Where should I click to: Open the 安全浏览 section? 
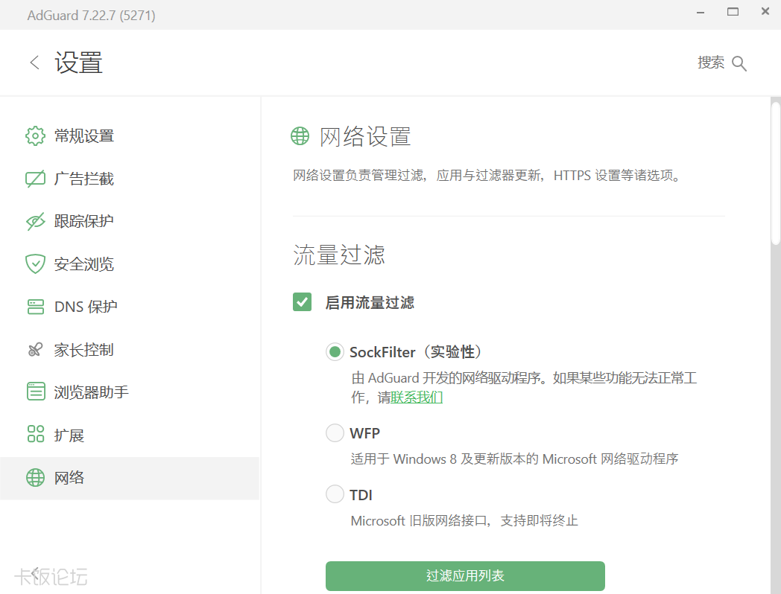click(x=130, y=264)
